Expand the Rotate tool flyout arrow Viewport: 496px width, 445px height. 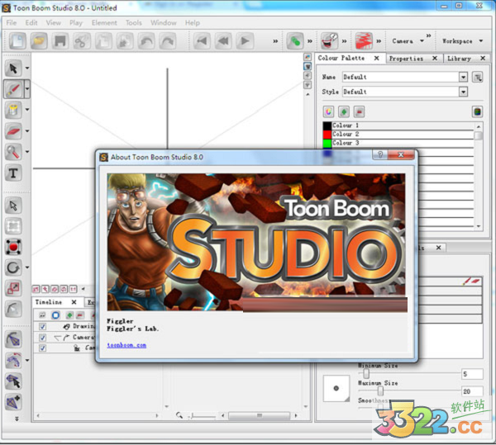coord(27,267)
